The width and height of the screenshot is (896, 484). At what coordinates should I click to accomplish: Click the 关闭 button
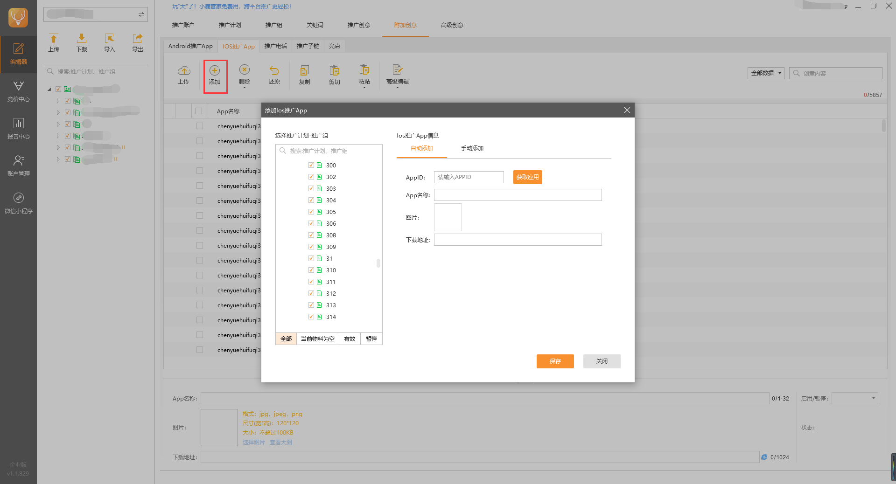click(602, 361)
